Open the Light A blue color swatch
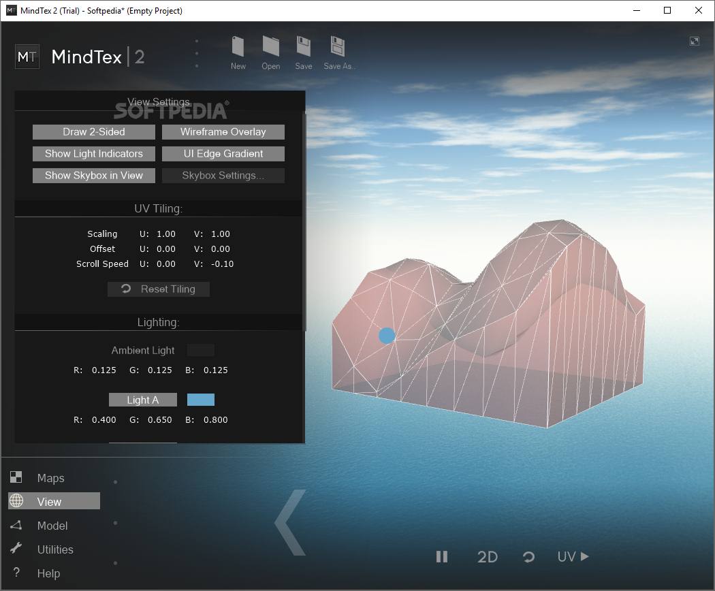 [x=201, y=400]
